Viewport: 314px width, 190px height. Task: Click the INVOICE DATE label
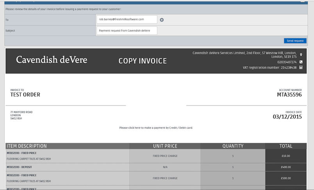click(294, 112)
